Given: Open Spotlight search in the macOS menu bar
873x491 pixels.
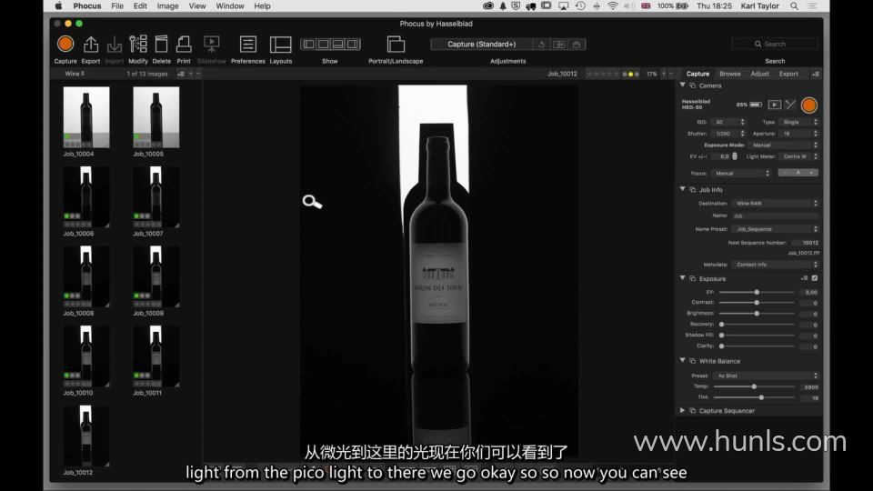Looking at the screenshot, I should point(795,6).
